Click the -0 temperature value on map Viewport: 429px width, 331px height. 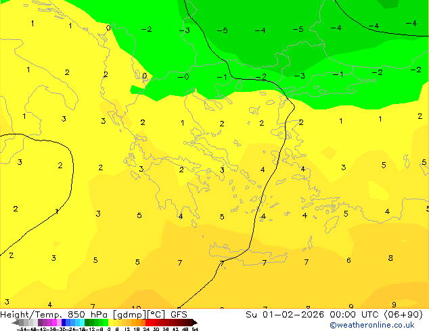(x=183, y=77)
